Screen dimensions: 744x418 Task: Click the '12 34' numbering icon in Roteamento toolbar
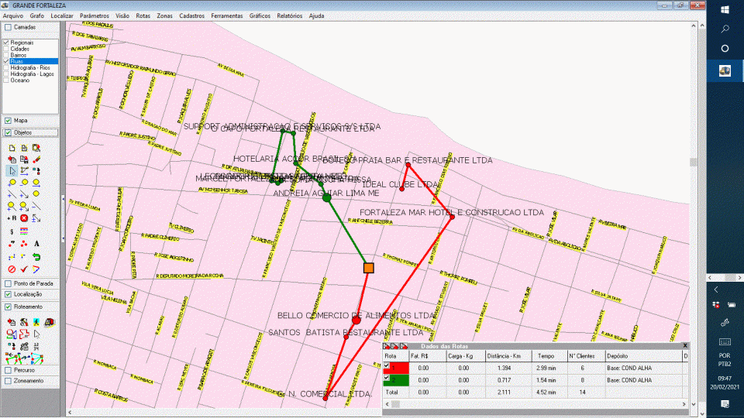36,347
